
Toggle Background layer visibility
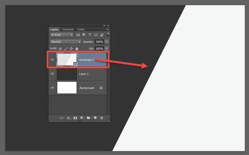52,88
